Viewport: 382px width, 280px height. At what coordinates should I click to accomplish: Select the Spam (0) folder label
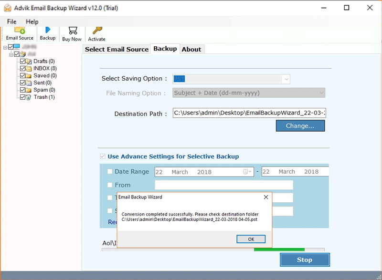click(x=44, y=90)
